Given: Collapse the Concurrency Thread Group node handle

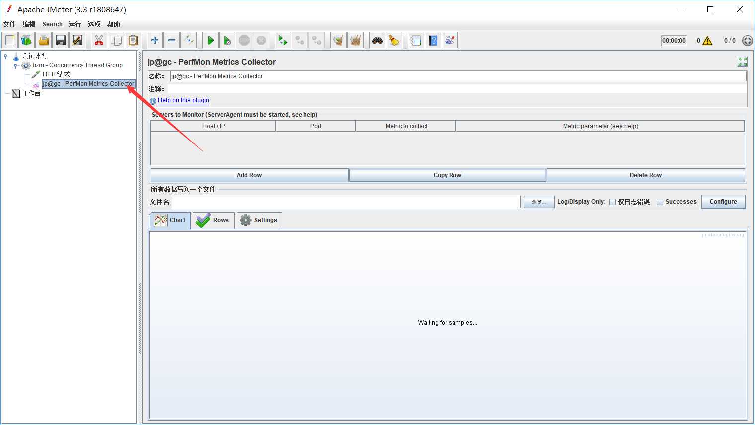Looking at the screenshot, I should (x=15, y=66).
